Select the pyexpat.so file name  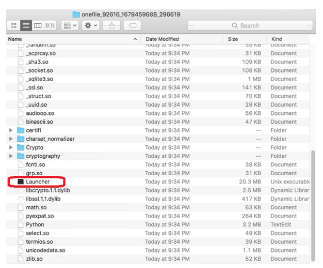[40, 216]
